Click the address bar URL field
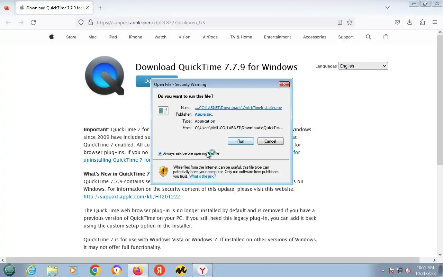This screenshot has height=277, width=443. coord(215,23)
